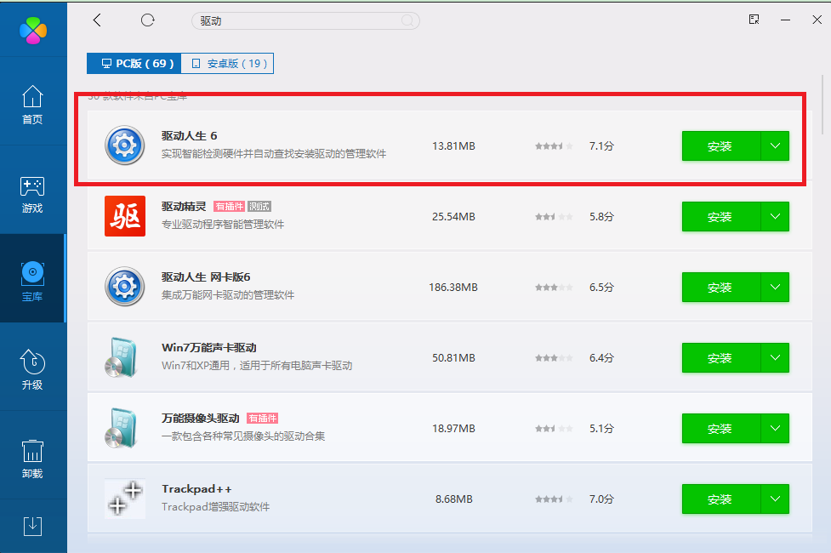Click the 186.38MB size text
This screenshot has width=831, height=553.
tap(453, 288)
